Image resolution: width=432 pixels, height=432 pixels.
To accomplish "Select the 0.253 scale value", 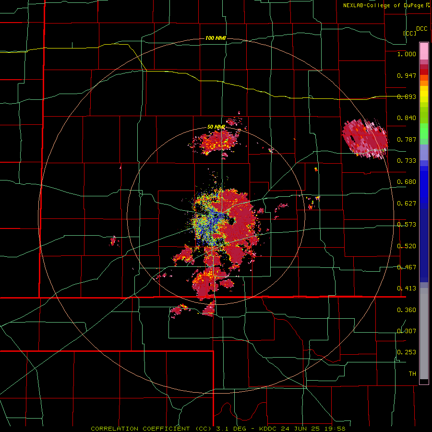I will pyautogui.click(x=407, y=352).
